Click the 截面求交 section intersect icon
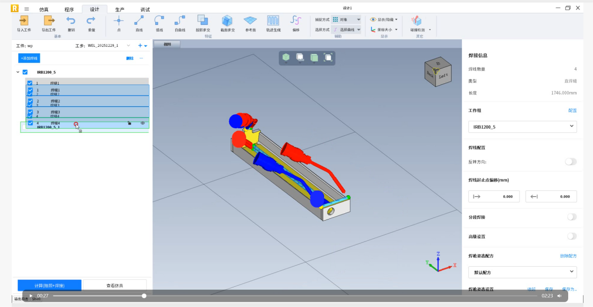The width and height of the screenshot is (593, 307). (227, 21)
